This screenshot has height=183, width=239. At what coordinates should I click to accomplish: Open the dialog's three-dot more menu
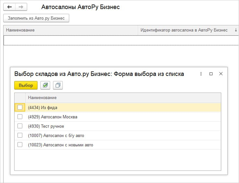201,74
